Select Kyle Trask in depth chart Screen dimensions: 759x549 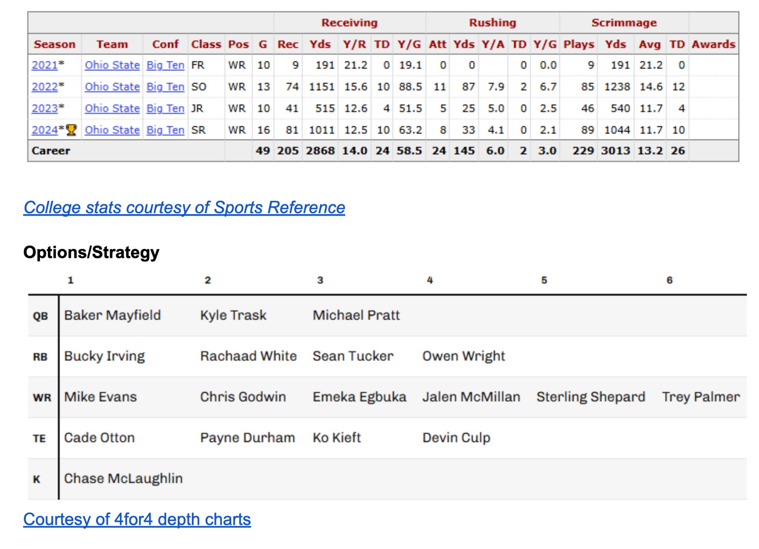(x=233, y=315)
